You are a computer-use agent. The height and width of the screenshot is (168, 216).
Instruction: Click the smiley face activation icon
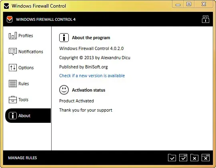tap(64, 90)
